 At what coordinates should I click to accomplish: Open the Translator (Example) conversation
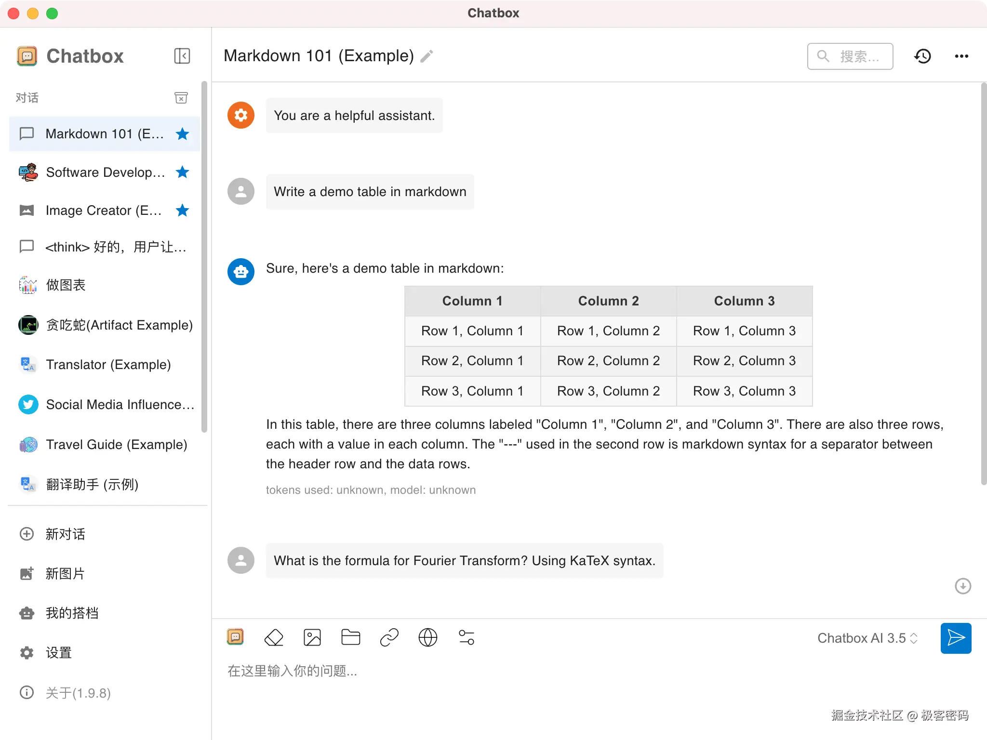[108, 365]
